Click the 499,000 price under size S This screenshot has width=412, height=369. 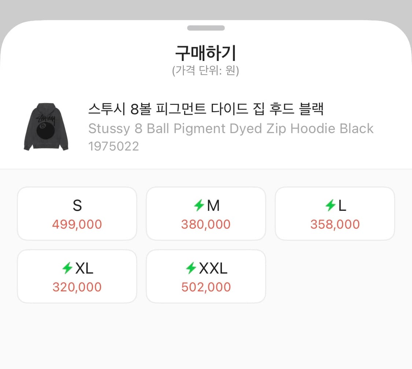click(x=77, y=224)
